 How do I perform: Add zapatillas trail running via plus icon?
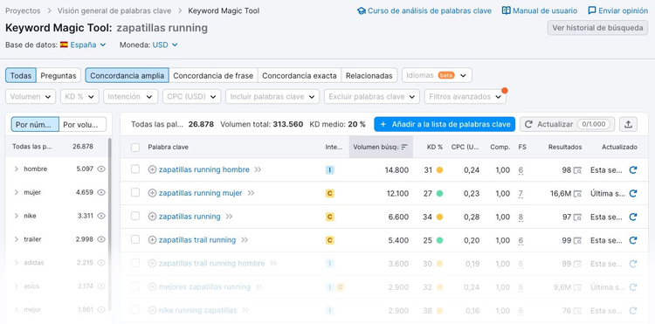point(153,239)
